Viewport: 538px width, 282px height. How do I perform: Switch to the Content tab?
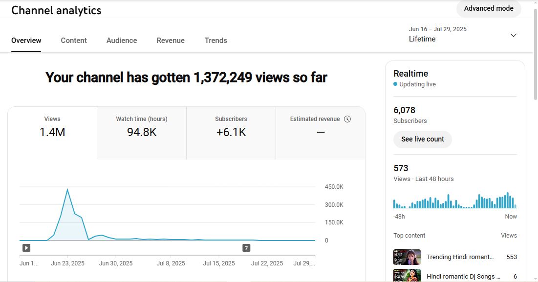(74, 40)
